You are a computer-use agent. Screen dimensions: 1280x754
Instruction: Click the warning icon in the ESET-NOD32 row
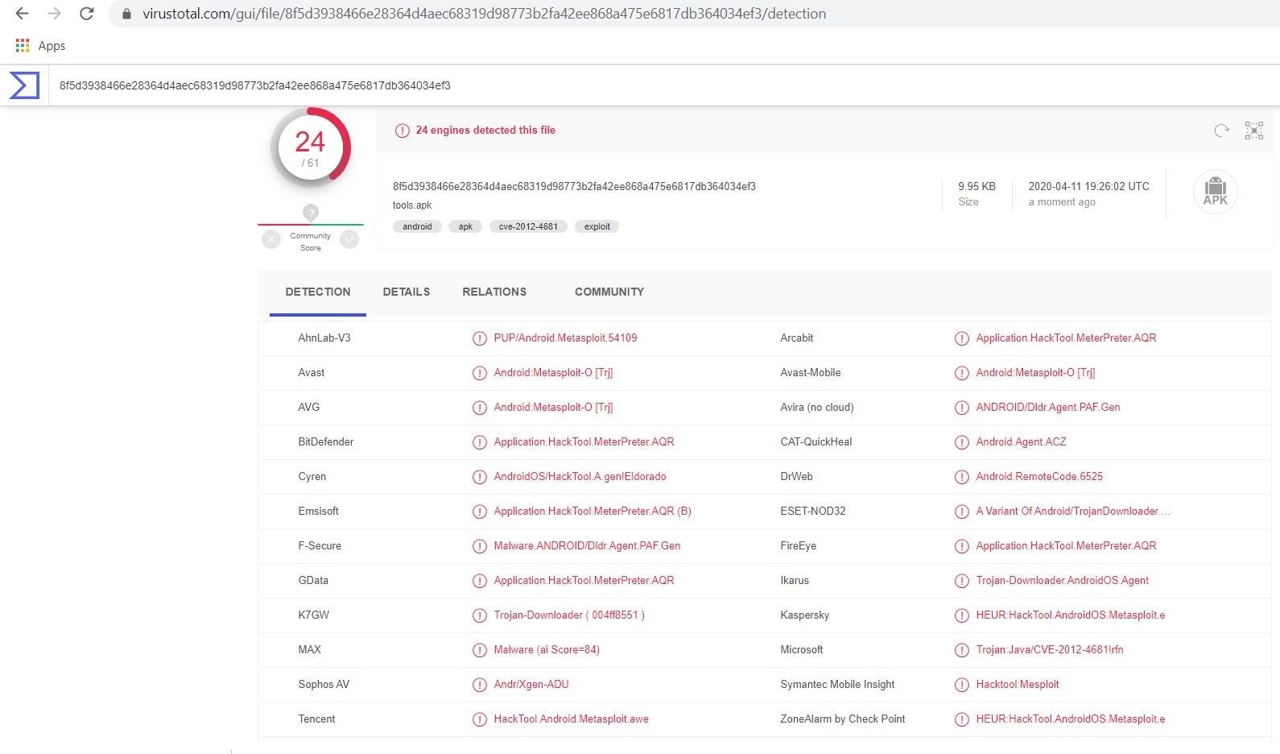(962, 512)
